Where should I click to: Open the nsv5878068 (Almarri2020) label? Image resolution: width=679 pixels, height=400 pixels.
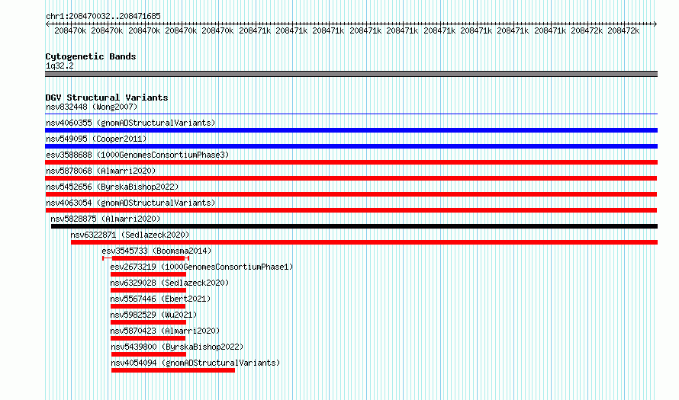(x=101, y=171)
